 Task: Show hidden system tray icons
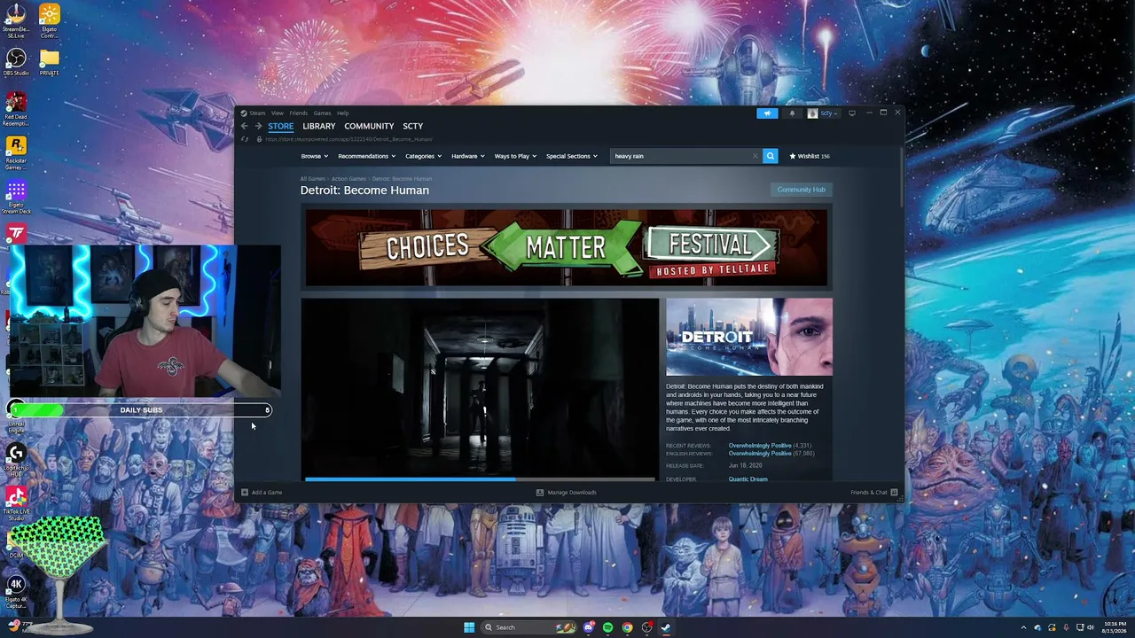coord(1023,627)
